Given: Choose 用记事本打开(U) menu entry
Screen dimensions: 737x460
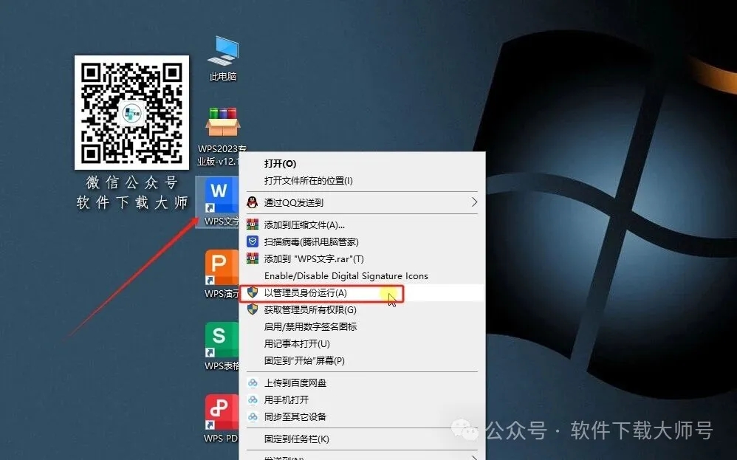Looking at the screenshot, I should click(x=295, y=343).
